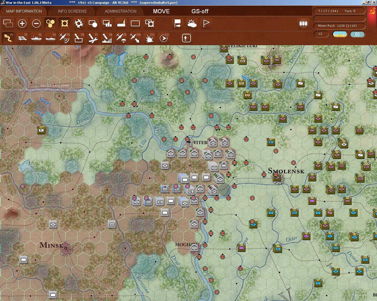This screenshot has width=377, height=301.
Task: Select F4 amphibious transport mode
Action: (x=50, y=38)
